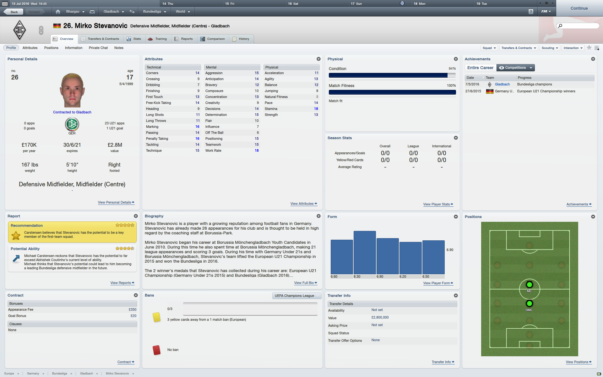Open the Transfer Info panel options circle

(456, 296)
